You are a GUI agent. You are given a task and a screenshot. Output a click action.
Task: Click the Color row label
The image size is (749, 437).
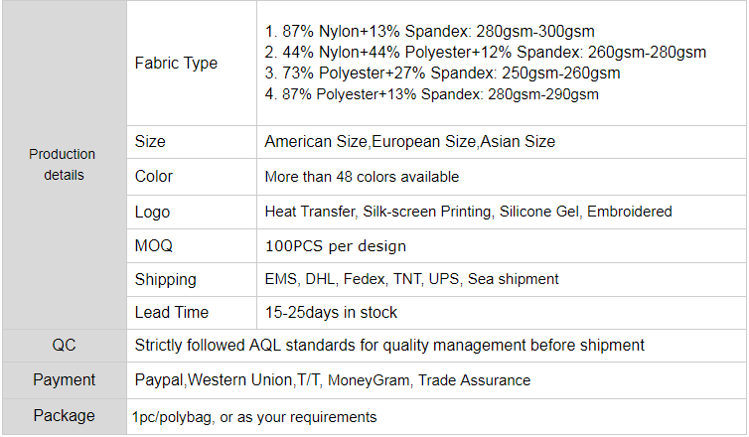(154, 177)
